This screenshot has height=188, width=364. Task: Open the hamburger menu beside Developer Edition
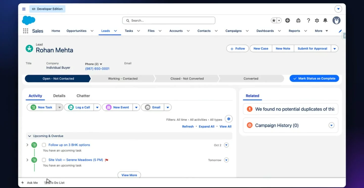tap(24, 9)
